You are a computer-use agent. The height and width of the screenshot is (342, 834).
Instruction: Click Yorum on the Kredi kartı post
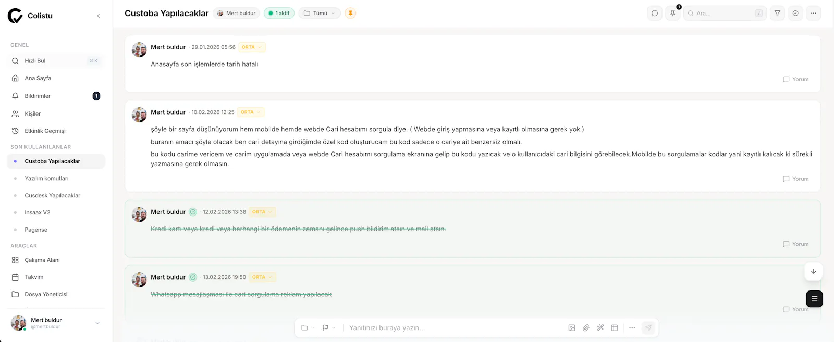796,244
